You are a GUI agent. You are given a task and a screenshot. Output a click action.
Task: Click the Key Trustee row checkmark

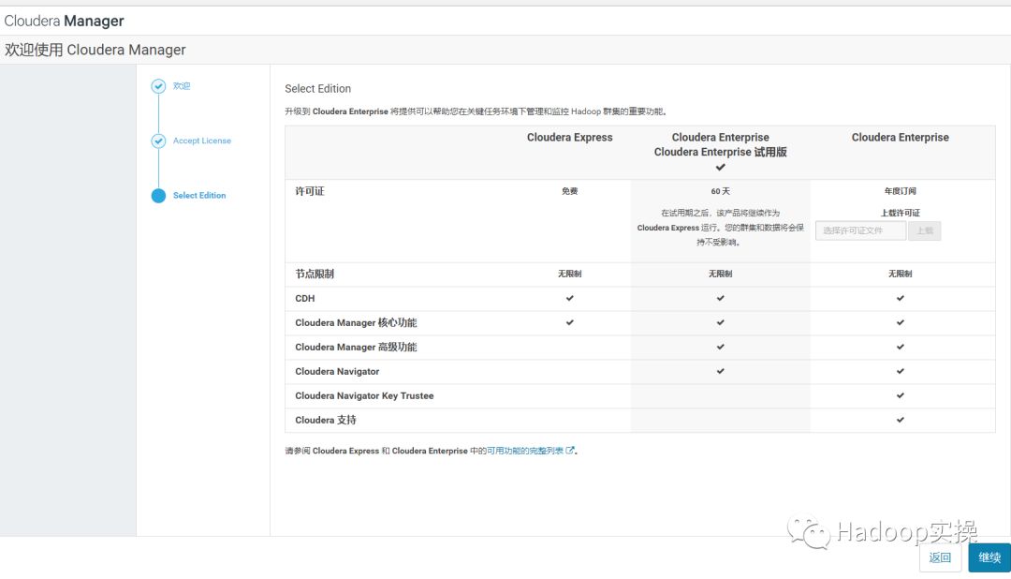click(x=901, y=395)
